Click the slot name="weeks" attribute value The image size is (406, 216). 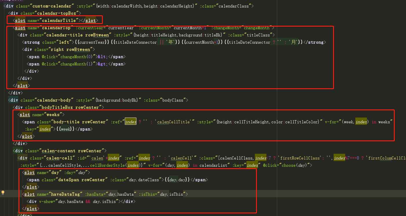54,115
